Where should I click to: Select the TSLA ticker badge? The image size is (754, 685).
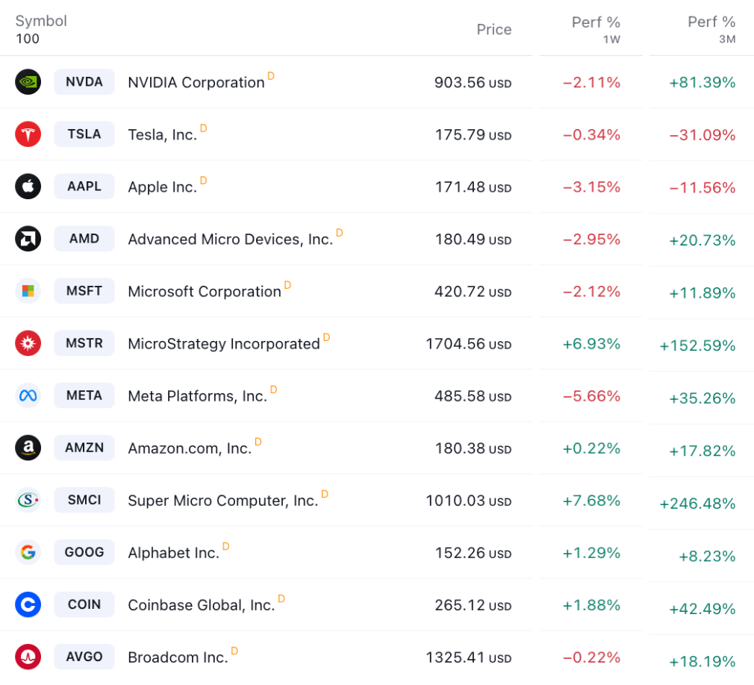(x=84, y=134)
